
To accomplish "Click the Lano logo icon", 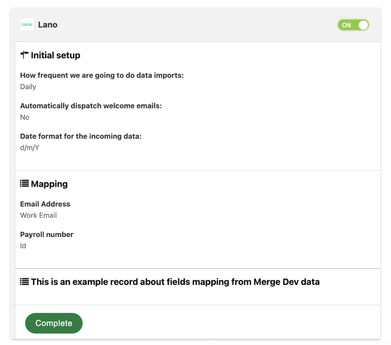I will [27, 25].
